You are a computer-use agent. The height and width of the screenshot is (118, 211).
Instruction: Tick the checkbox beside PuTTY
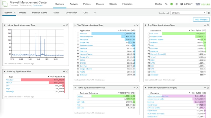click(148, 63)
